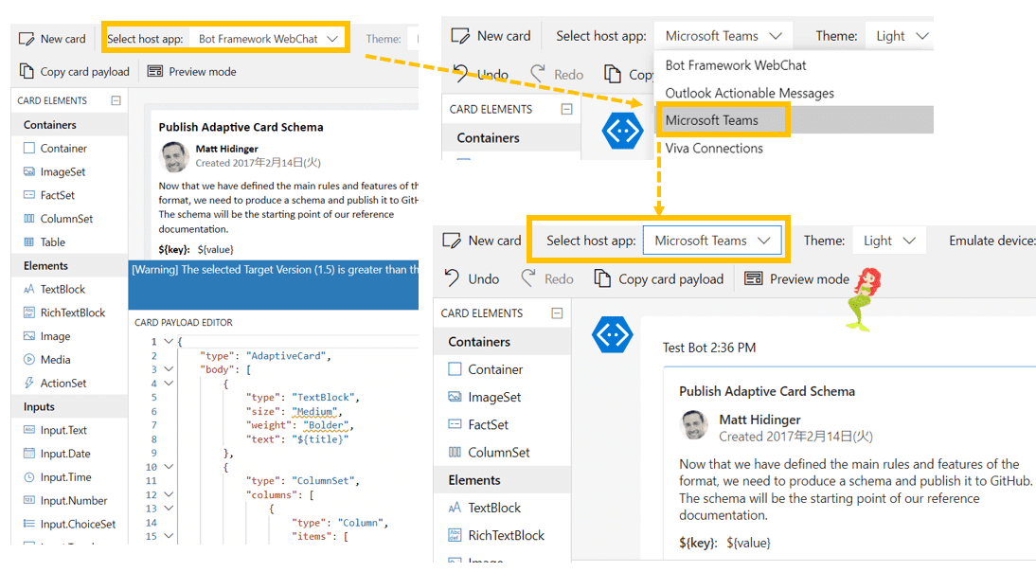Collapse the CARD ELEMENTS panel in the upper-right screenshot
The image size is (1036, 572).
[x=566, y=109]
